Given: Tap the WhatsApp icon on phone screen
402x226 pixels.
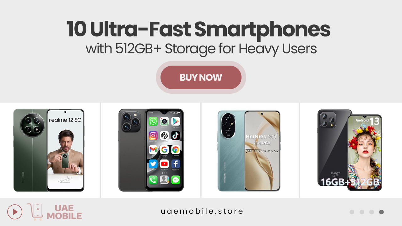Looking at the screenshot, I should pyautogui.click(x=153, y=121).
